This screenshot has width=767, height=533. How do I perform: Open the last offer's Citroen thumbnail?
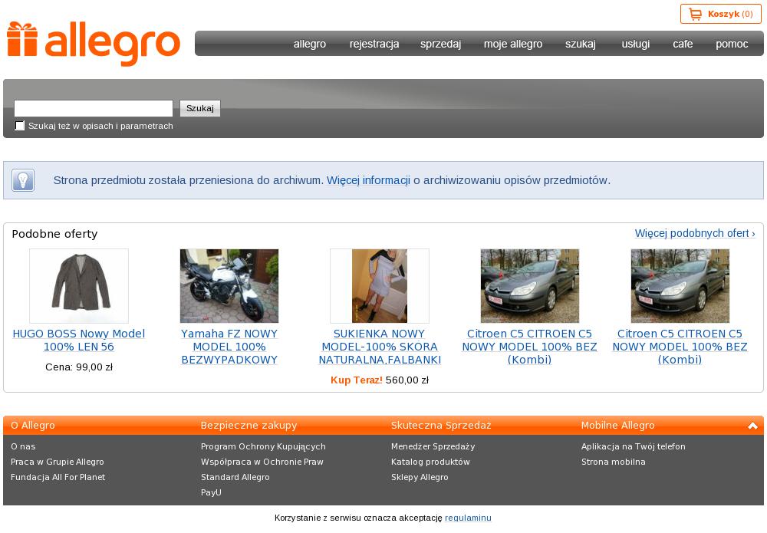pos(680,286)
